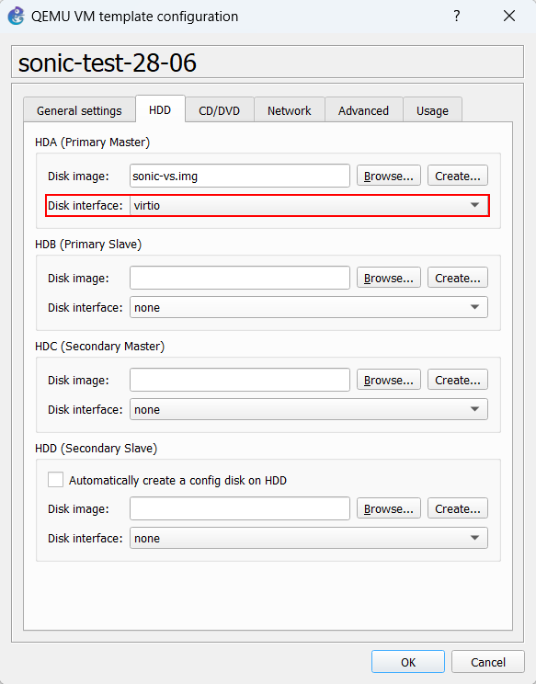Click the HDB disk image input field
The height and width of the screenshot is (684, 536).
tap(239, 278)
